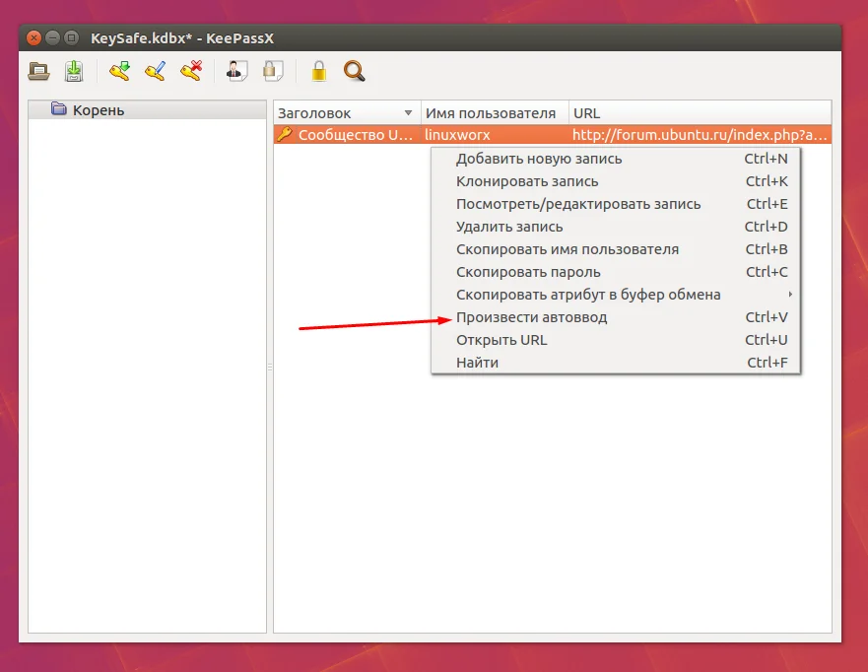The width and height of the screenshot is (868, 672).
Task: Choose Произвести автоввод from context menu
Action: click(x=532, y=317)
